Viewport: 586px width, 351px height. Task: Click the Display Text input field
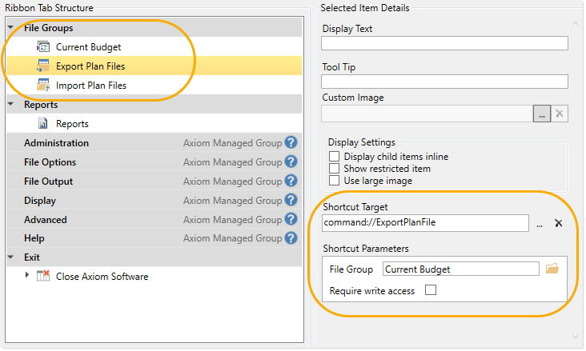[444, 43]
